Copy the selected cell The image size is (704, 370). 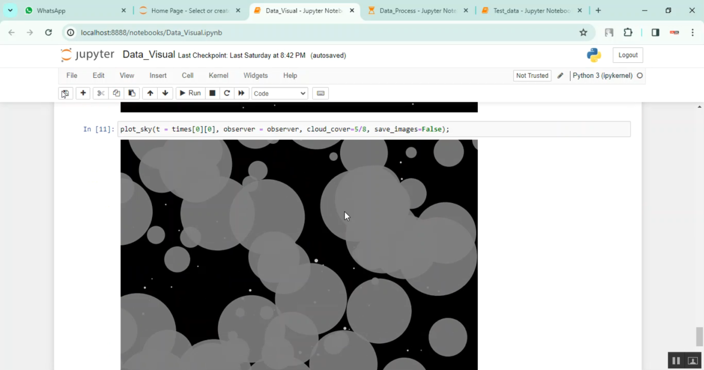(116, 93)
